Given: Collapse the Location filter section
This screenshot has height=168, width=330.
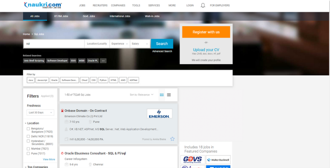Looking at the screenshot, I should pos(32,123).
